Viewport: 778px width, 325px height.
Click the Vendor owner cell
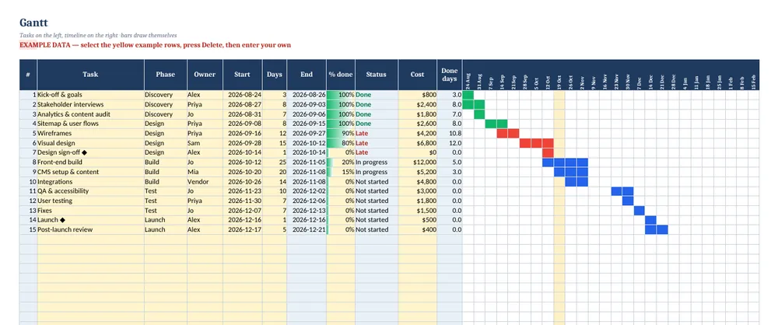205,182
